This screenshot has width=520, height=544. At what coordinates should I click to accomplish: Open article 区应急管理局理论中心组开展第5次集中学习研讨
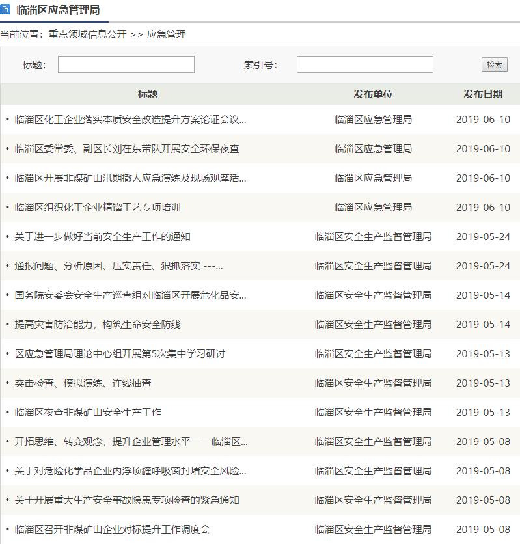(x=120, y=354)
